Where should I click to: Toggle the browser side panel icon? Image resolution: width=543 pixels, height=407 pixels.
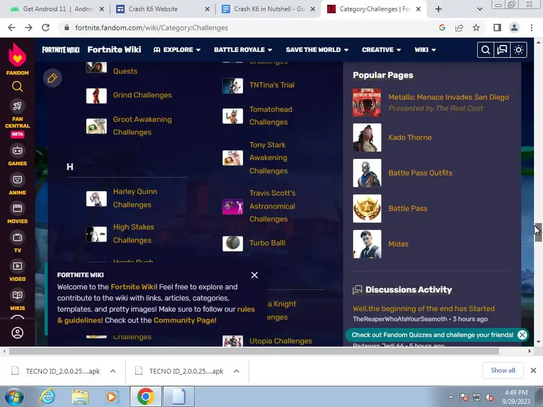[497, 28]
